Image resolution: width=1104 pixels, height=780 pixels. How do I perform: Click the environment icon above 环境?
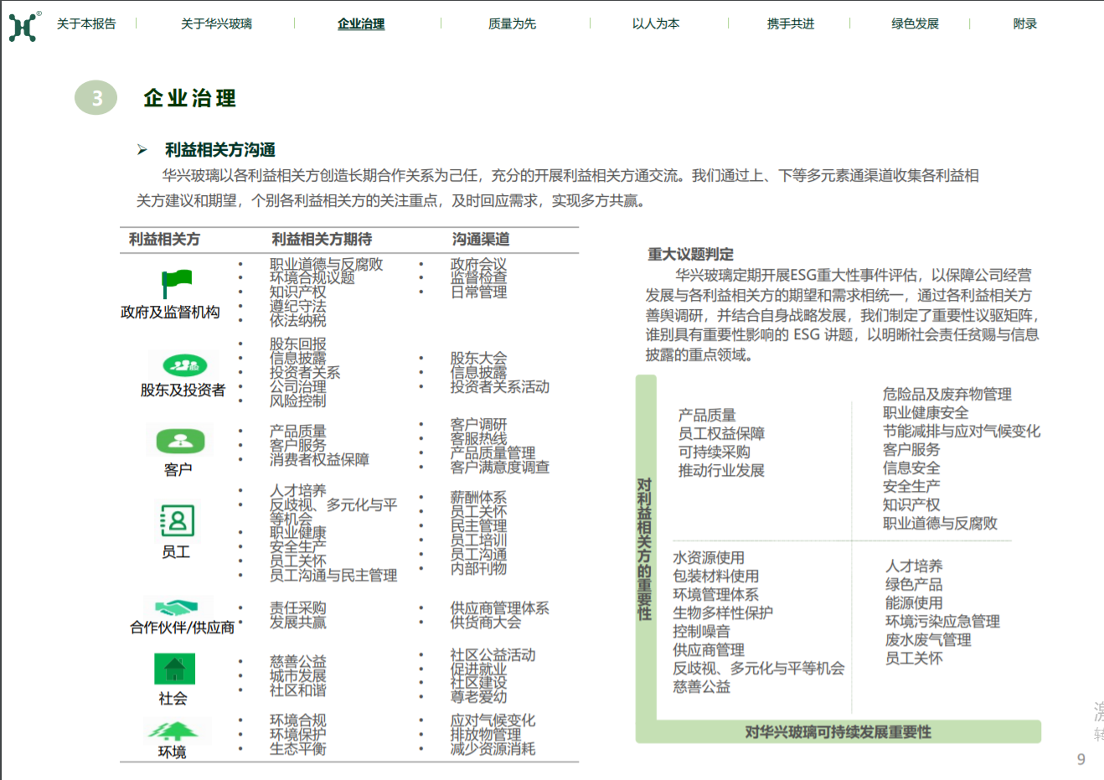173,731
